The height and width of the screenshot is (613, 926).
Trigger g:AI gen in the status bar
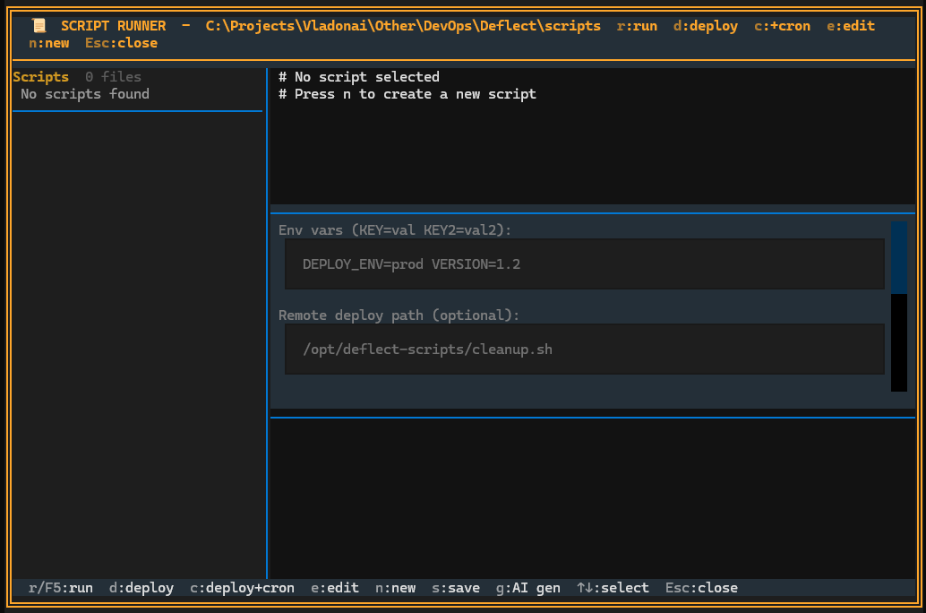pos(528,588)
